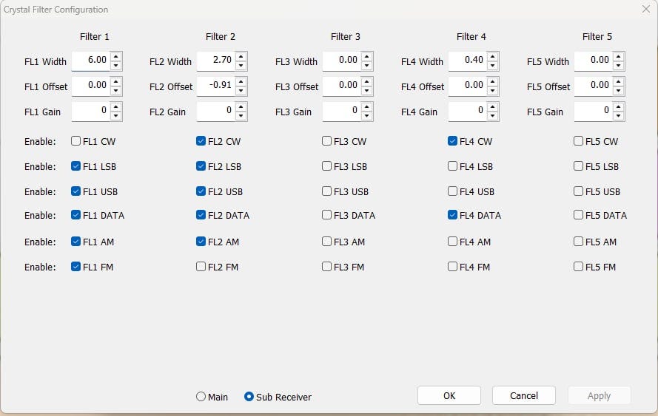Enable FL3 LSB checkbox
The height and width of the screenshot is (416, 658).
coord(326,166)
